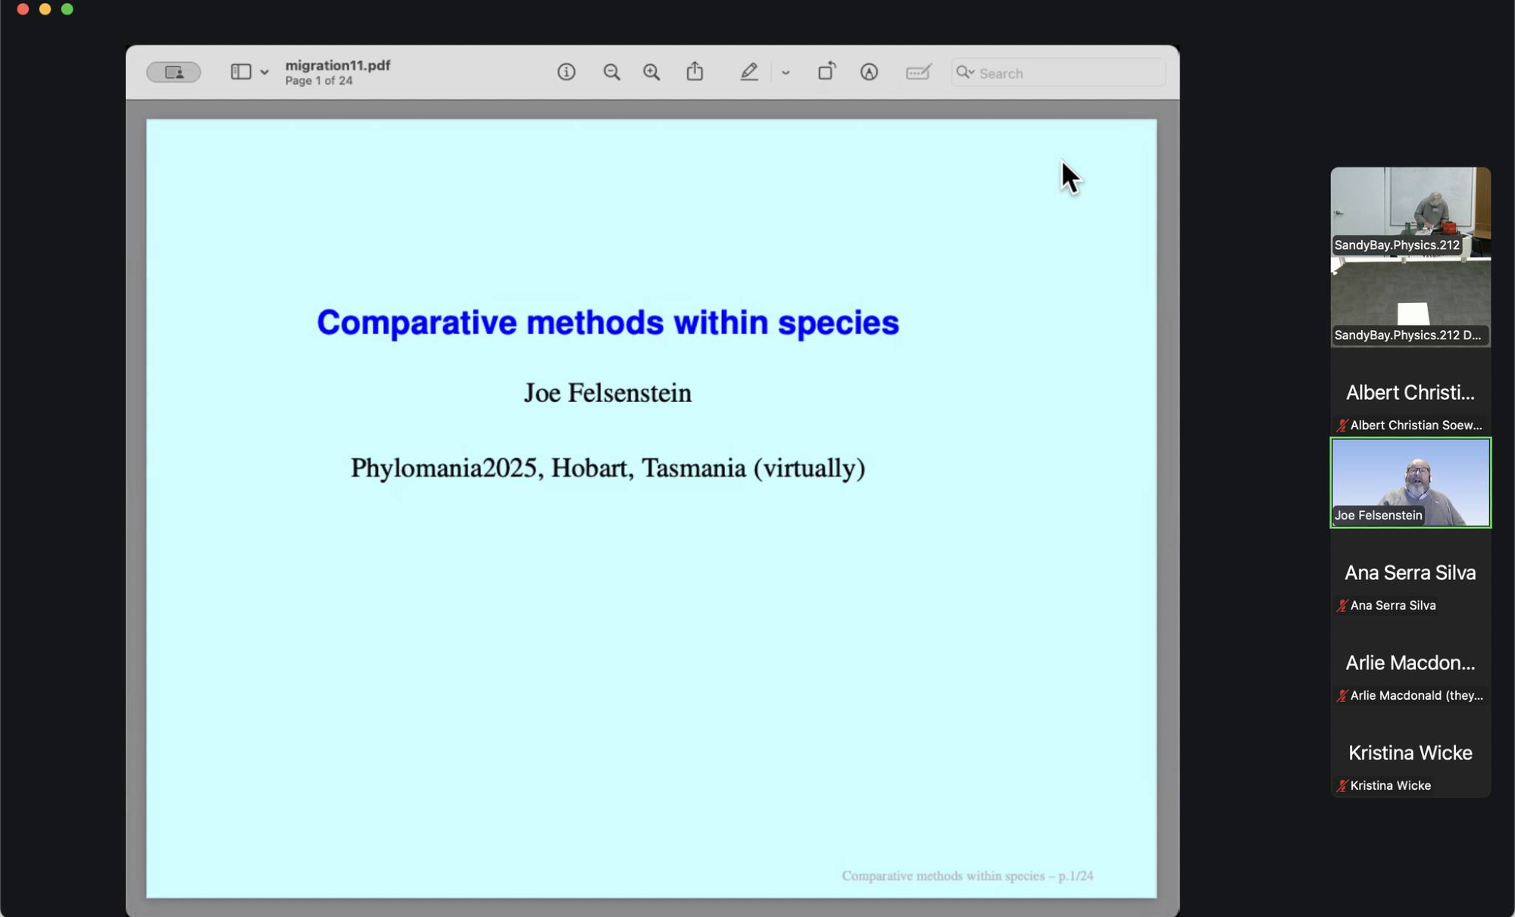Toggle the screen-share presenter pill button

tap(173, 72)
